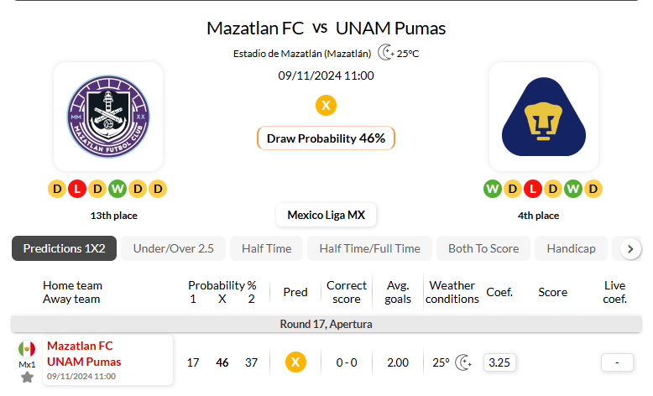Select the Both To Score tab
Image resolution: width=653 pixels, height=396 pixels.
click(x=483, y=248)
